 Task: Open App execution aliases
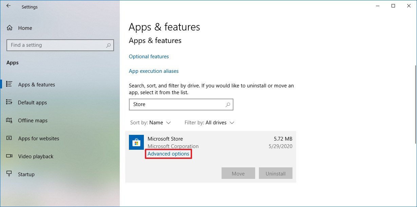[154, 71]
